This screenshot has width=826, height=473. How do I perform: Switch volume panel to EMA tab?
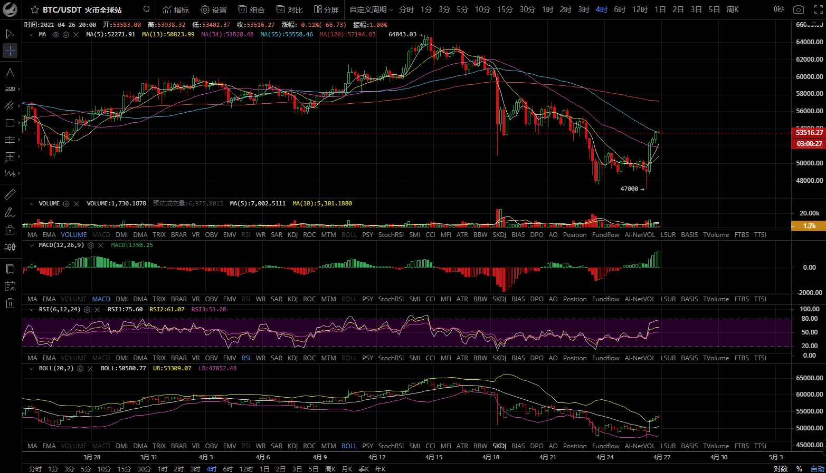point(49,235)
